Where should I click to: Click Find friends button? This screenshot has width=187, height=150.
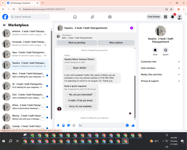[x=154, y=17]
